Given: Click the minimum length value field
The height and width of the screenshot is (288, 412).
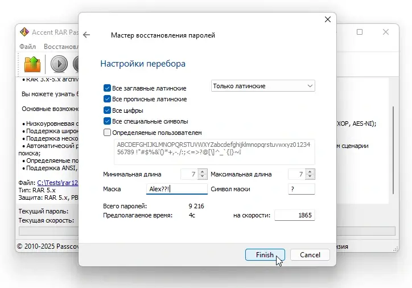Looking at the screenshot, I should [x=189, y=174].
